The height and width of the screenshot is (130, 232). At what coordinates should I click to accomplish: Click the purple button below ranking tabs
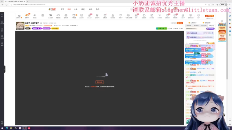point(211,29)
